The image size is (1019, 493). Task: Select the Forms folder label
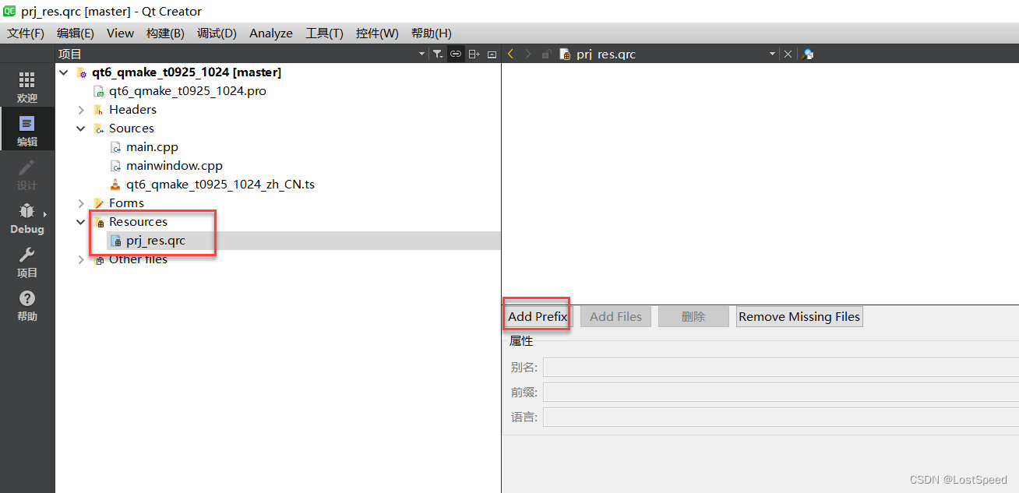coord(126,203)
